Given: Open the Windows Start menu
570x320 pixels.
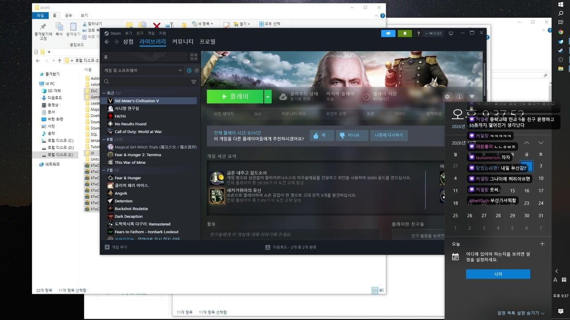Looking at the screenshot, I should click(x=561, y=4).
